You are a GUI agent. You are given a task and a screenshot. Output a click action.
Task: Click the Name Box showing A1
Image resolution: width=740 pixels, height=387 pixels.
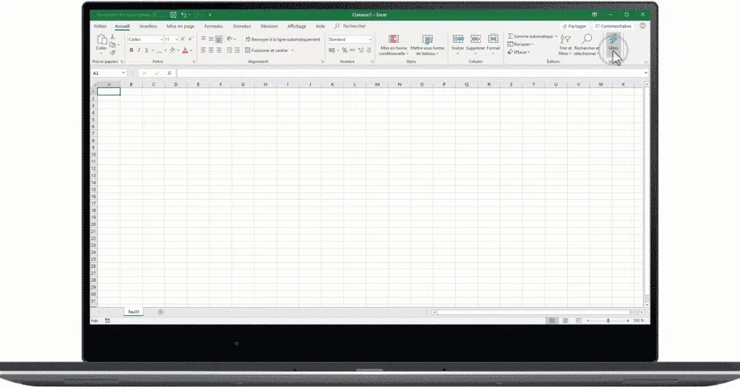pyautogui.click(x=109, y=73)
